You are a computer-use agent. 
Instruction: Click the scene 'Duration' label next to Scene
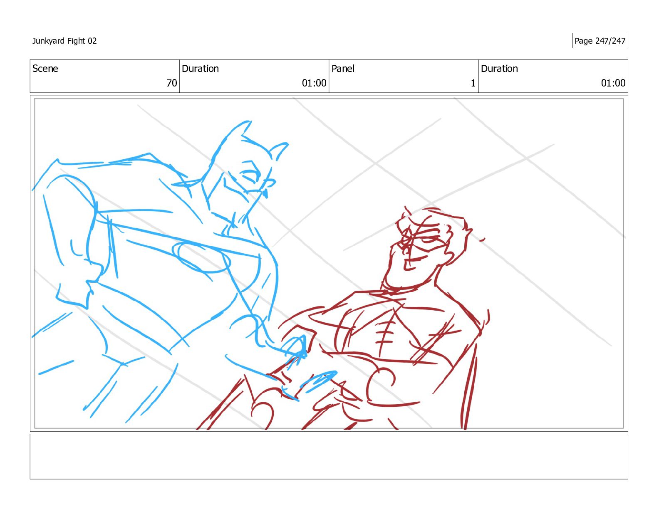200,69
